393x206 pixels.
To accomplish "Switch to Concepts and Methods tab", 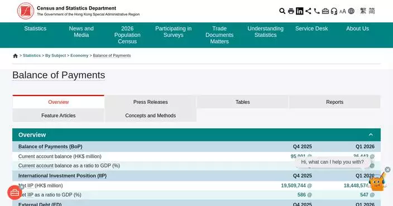I will click(x=150, y=116).
